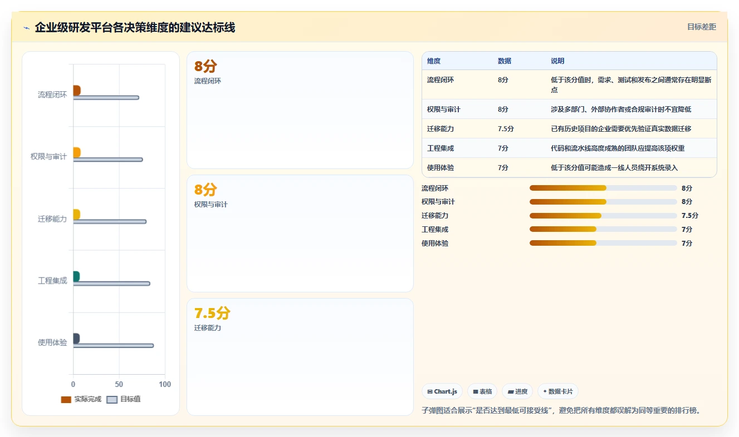Click the green actual bar for 工程集成
Viewport: 739px width, 437px height.
pyautogui.click(x=76, y=276)
